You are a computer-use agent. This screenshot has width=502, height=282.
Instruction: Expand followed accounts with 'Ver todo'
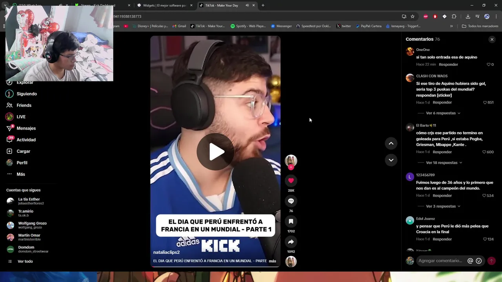[x=25, y=262]
